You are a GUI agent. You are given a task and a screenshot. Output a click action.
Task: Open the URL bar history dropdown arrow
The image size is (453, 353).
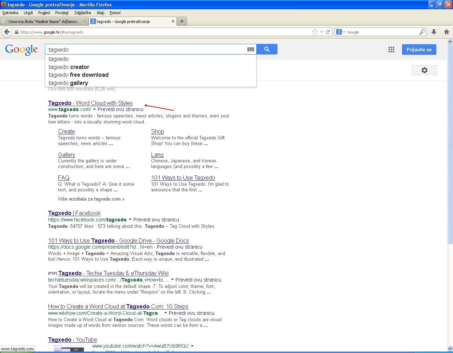(322, 32)
